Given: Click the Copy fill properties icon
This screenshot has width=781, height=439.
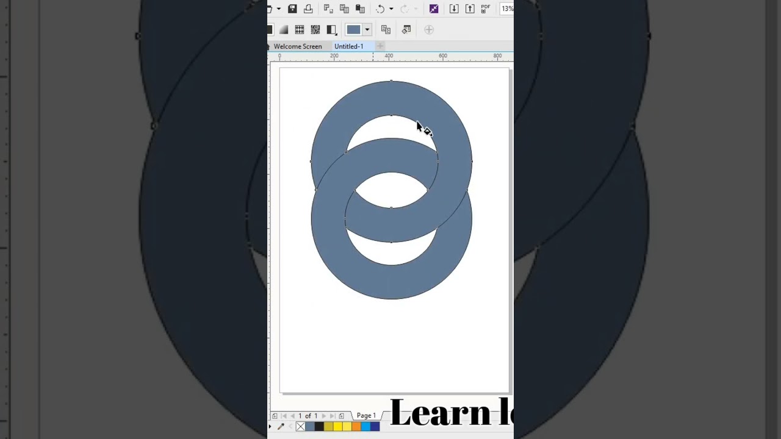Looking at the screenshot, I should pyautogui.click(x=386, y=29).
